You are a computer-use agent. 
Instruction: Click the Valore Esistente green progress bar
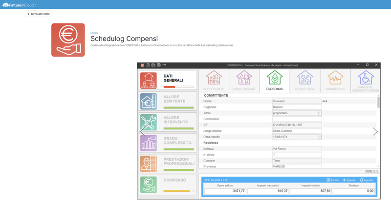click(x=178, y=107)
